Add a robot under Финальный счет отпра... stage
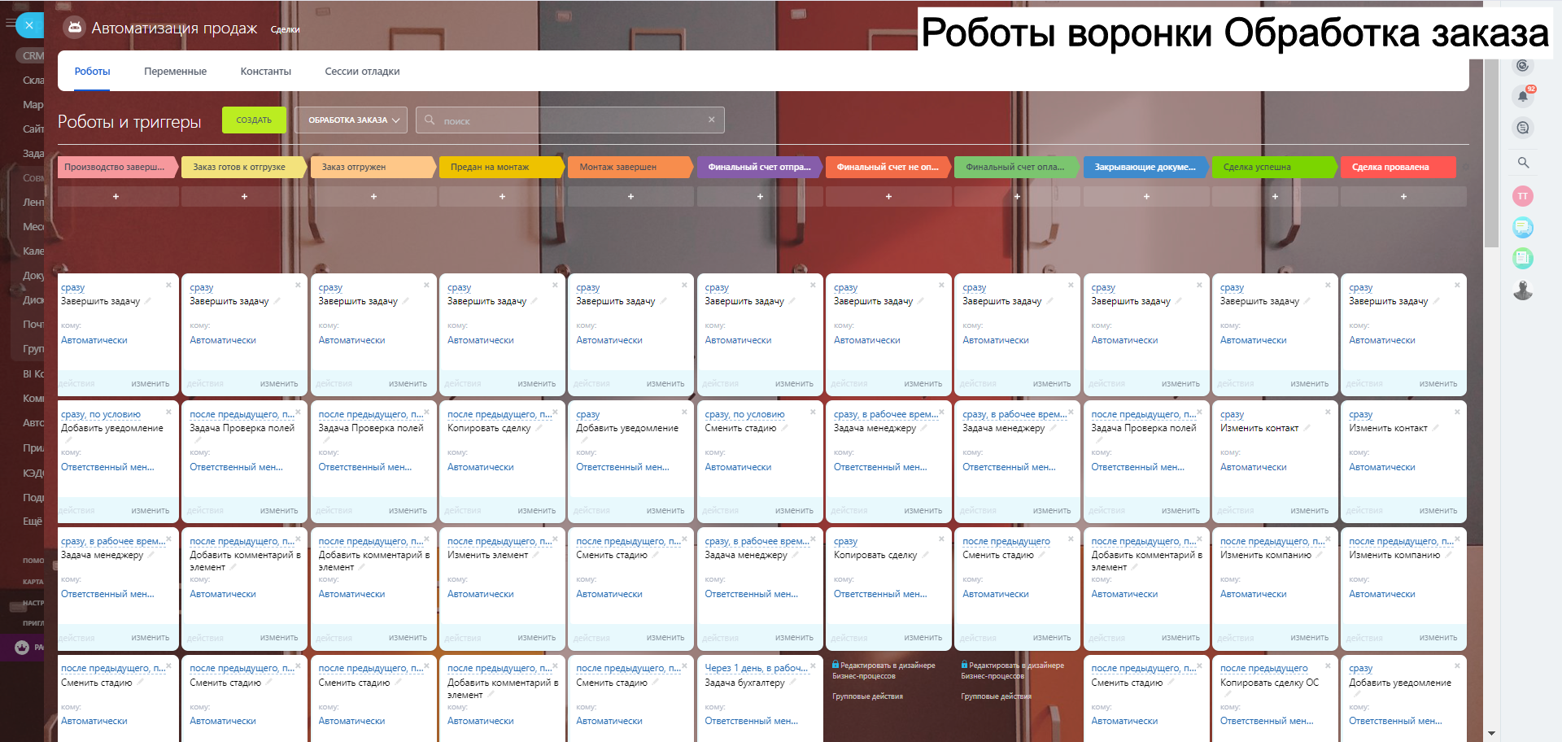The width and height of the screenshot is (1562, 742). tap(760, 196)
